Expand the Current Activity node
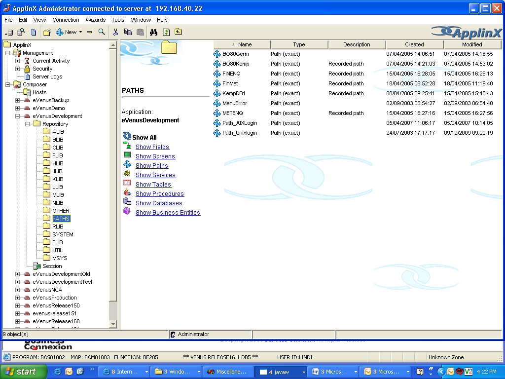The height and width of the screenshot is (379, 505). [17, 61]
